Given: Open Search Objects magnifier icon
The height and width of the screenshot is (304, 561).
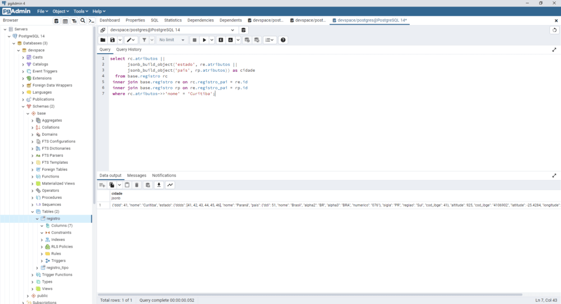Looking at the screenshot, I should (x=83, y=21).
